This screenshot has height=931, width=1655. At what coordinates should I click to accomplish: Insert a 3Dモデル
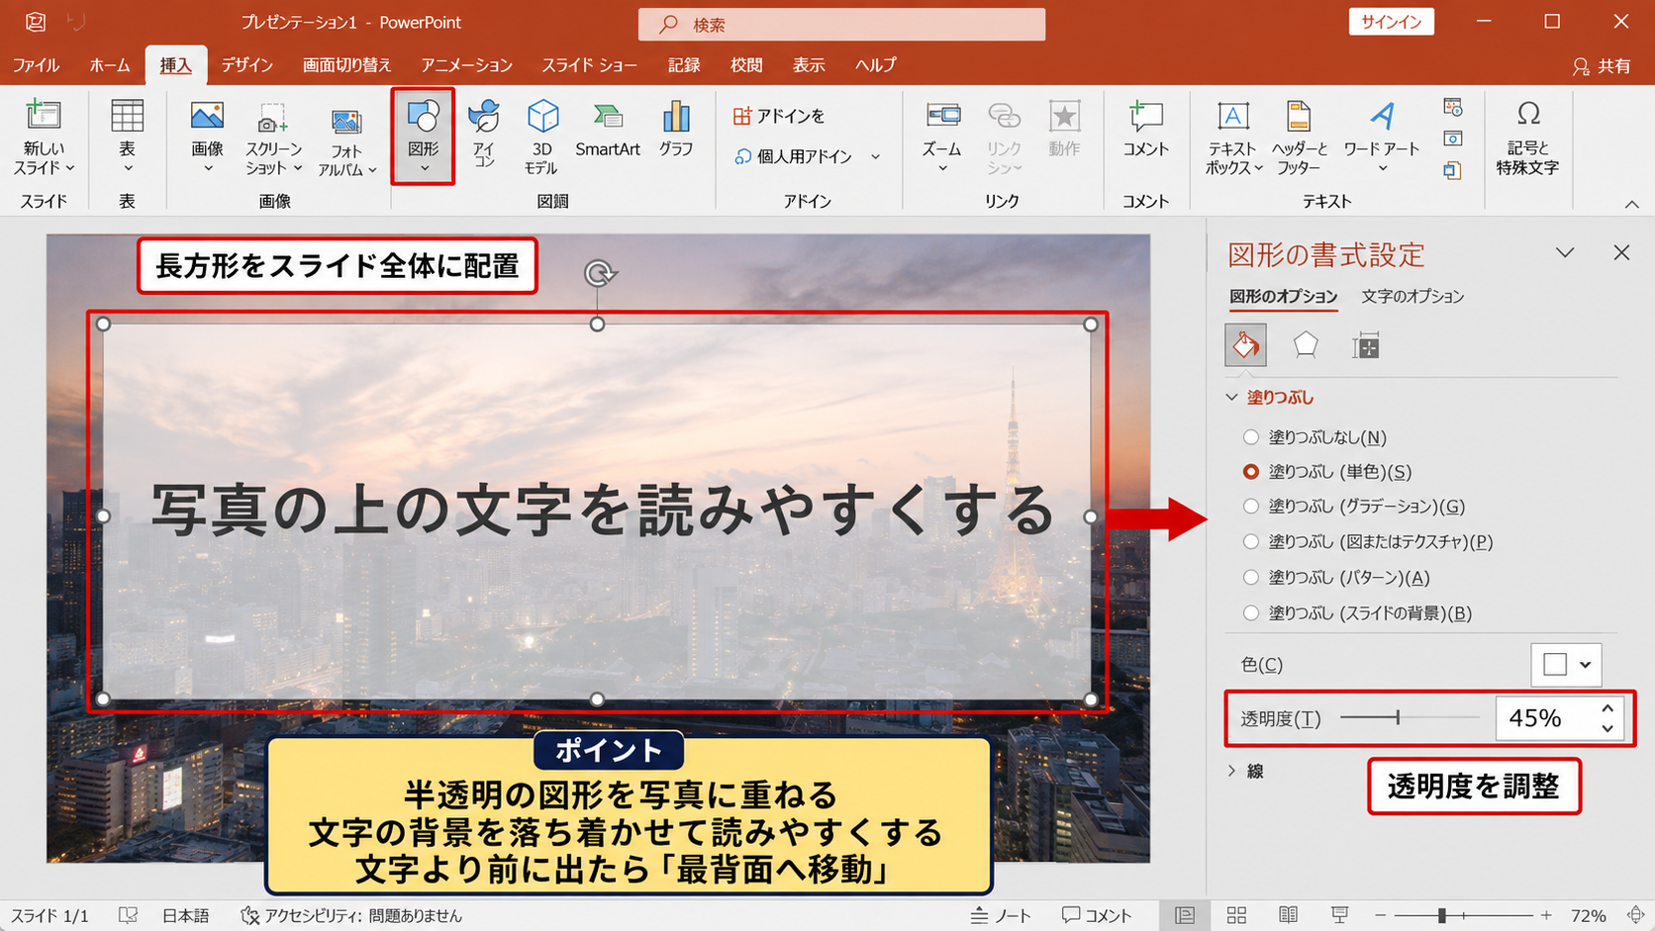pyautogui.click(x=541, y=137)
